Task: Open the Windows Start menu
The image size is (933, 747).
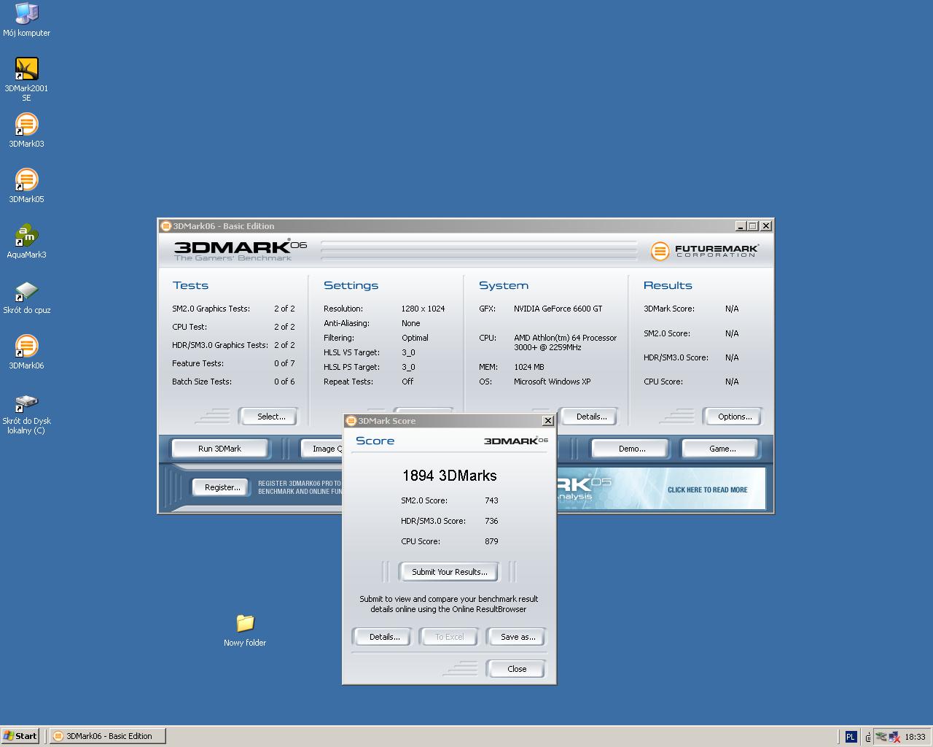Action: [20, 736]
